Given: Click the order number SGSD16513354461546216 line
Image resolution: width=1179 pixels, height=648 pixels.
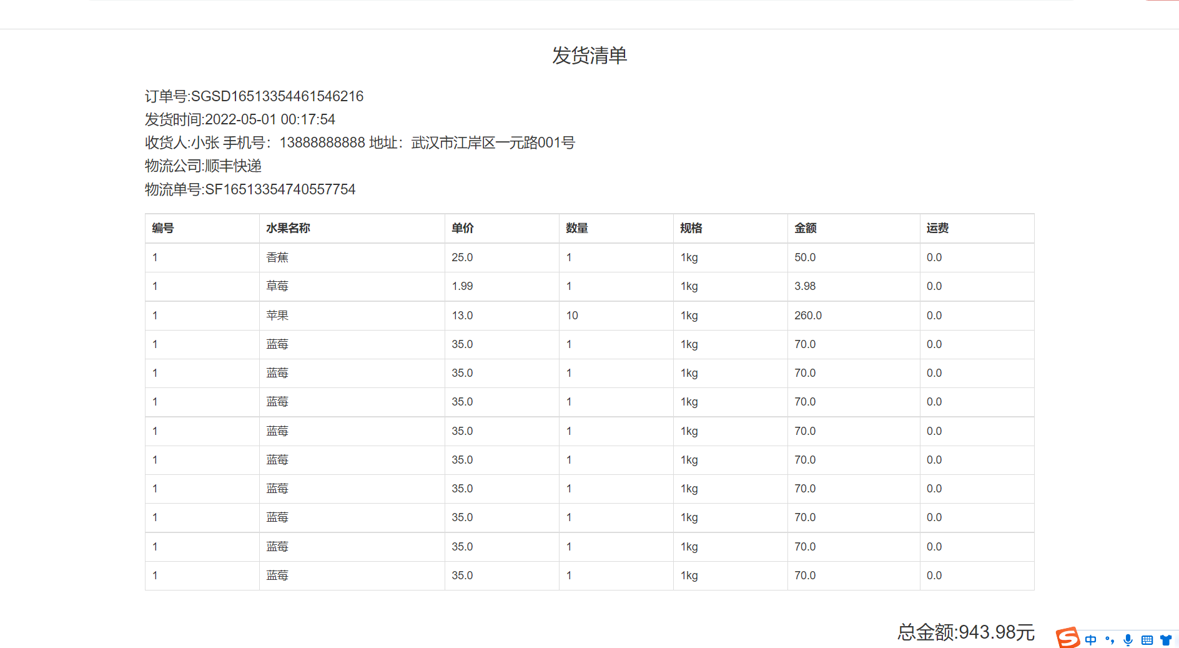Looking at the screenshot, I should tap(254, 96).
